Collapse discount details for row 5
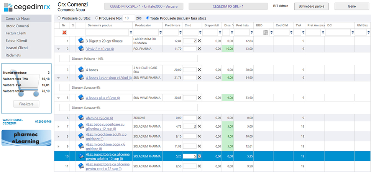Viewport: 371px width, 172px height. 58,98
